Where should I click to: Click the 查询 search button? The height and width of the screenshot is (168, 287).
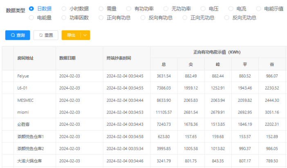18,35
